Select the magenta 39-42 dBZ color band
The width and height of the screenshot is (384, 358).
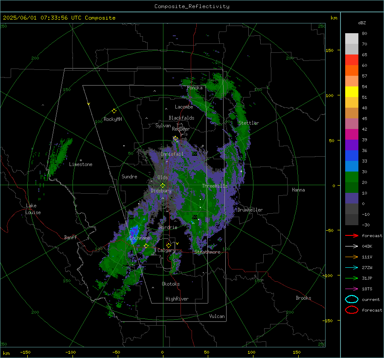[352, 135]
